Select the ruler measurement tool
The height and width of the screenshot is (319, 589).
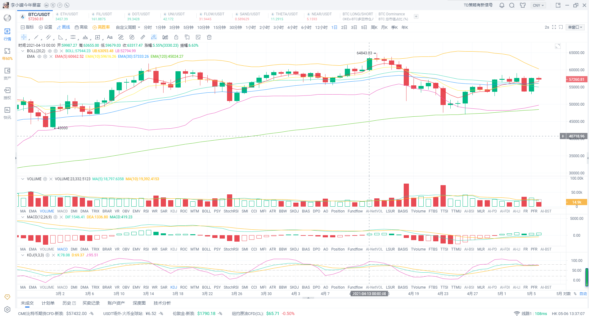pyautogui.click(x=143, y=37)
